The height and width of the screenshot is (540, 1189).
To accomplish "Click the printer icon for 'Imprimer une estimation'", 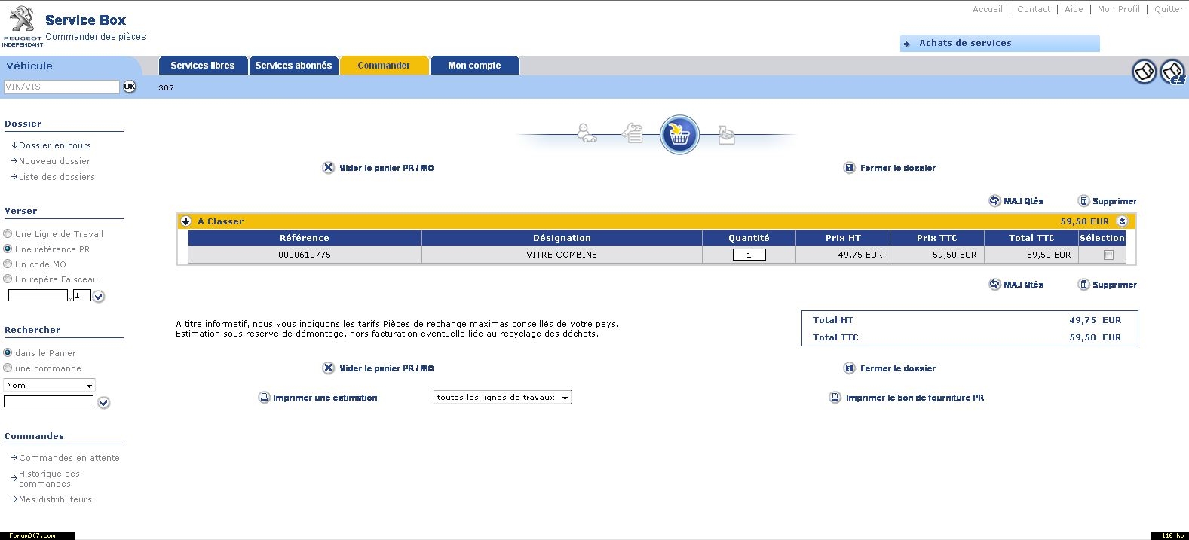I will 264,398.
